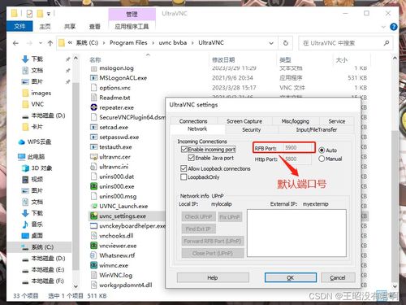Select the Auto port radio button
The height and width of the screenshot is (305, 406).
[322, 150]
